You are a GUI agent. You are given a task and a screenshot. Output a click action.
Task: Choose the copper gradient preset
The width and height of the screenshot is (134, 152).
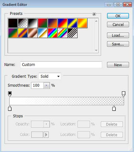click(x=33, y=33)
